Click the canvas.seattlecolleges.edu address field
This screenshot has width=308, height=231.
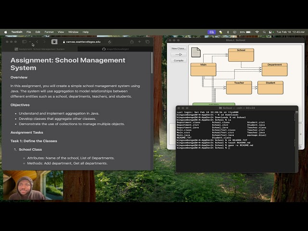83,42
